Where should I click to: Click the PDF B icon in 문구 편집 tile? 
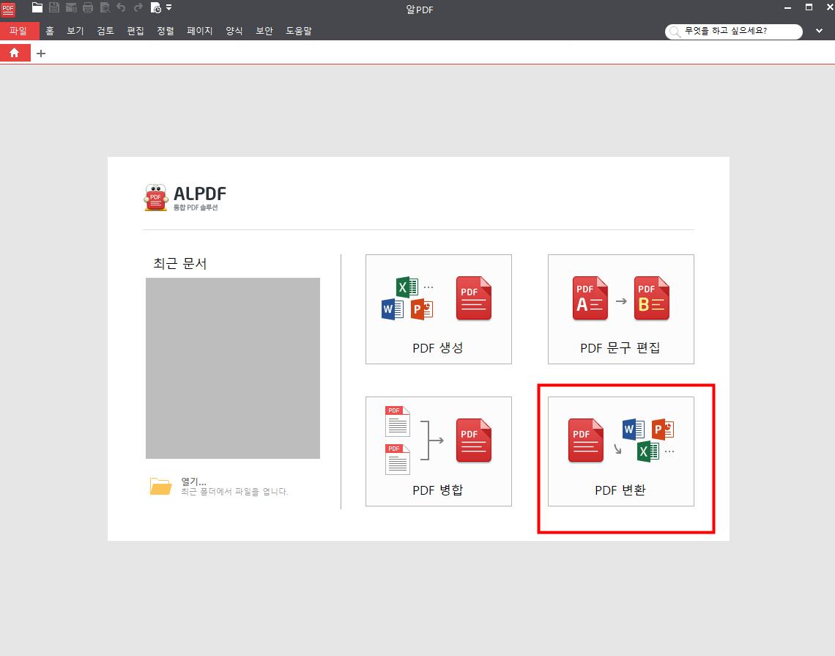click(x=652, y=298)
